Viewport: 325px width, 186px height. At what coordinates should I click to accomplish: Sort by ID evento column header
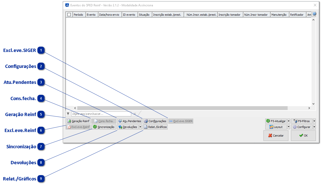(130, 15)
